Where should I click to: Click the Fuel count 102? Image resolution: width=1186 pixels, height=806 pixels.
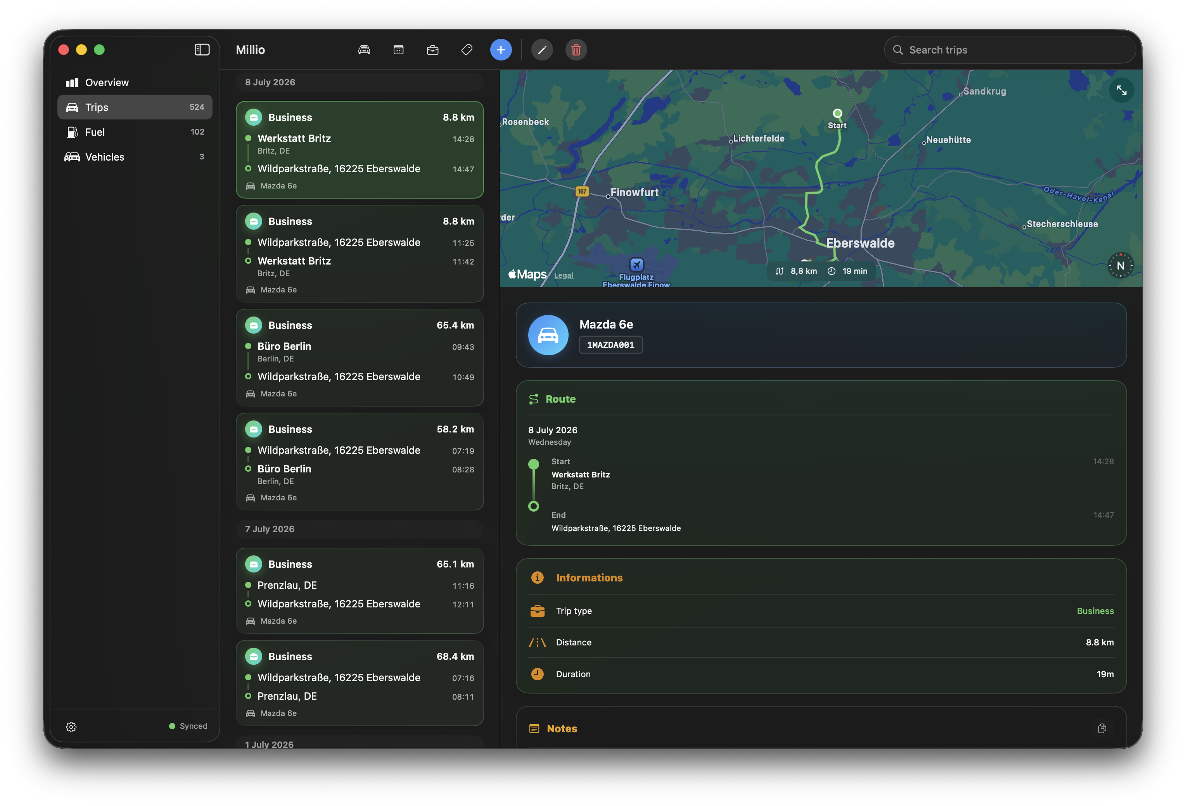point(197,132)
